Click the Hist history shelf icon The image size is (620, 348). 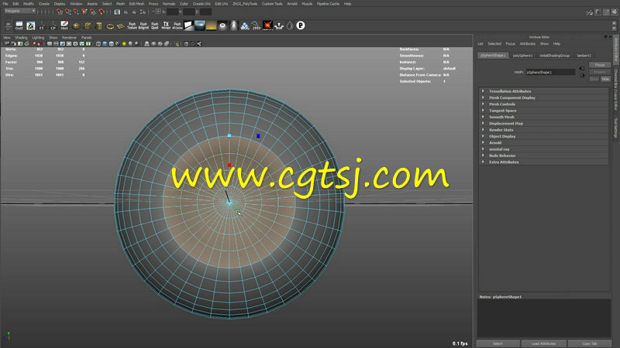(64, 26)
